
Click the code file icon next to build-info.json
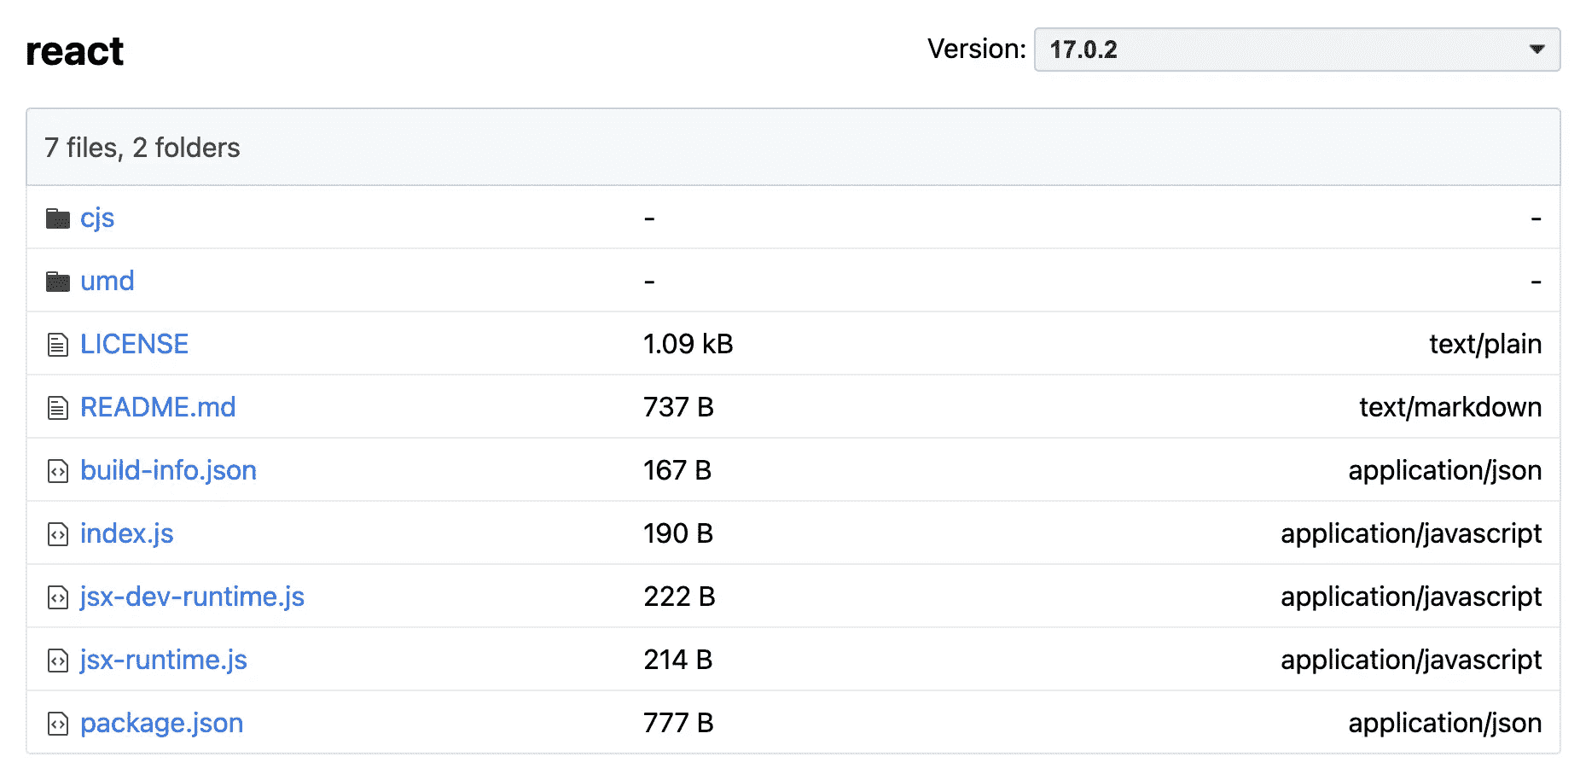(57, 471)
